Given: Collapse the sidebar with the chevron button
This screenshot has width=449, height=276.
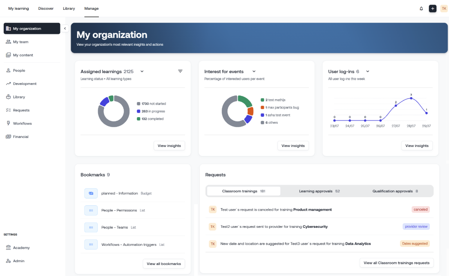Looking at the screenshot, I should pyautogui.click(x=65, y=28).
